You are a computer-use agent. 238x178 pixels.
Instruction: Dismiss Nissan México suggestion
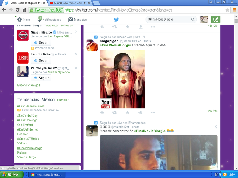tap(76, 32)
